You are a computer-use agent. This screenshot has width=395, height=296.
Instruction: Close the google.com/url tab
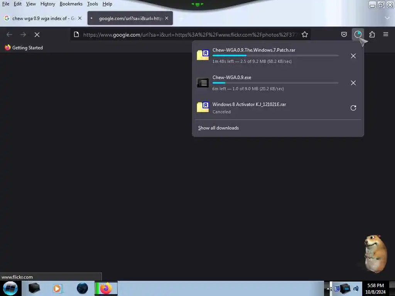167,18
